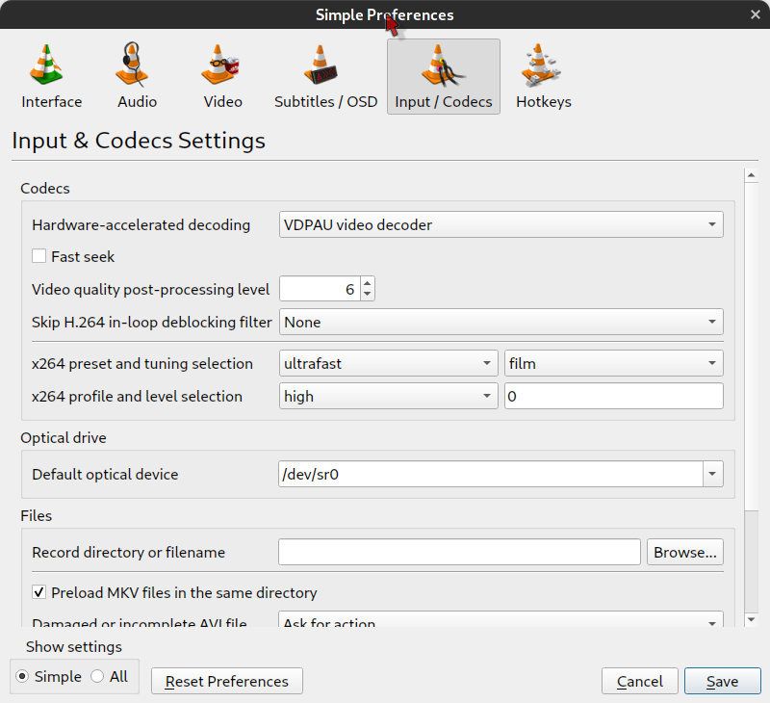Select the Simple settings radio button
Image resolution: width=770 pixels, height=703 pixels.
click(22, 676)
